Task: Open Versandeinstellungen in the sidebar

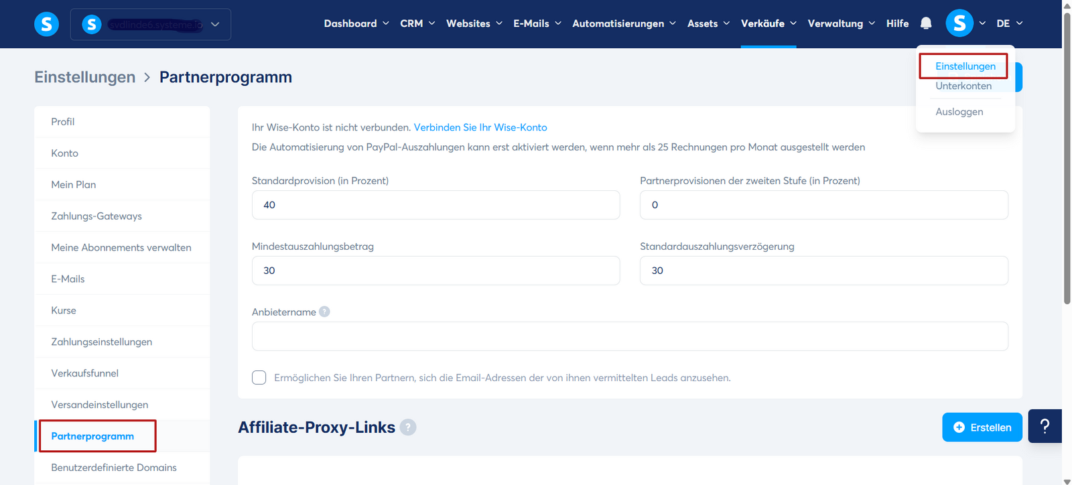Action: (x=122, y=405)
